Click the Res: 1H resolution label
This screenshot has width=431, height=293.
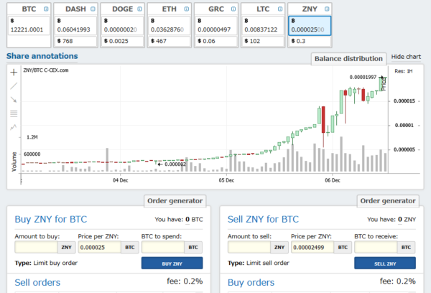(x=404, y=72)
